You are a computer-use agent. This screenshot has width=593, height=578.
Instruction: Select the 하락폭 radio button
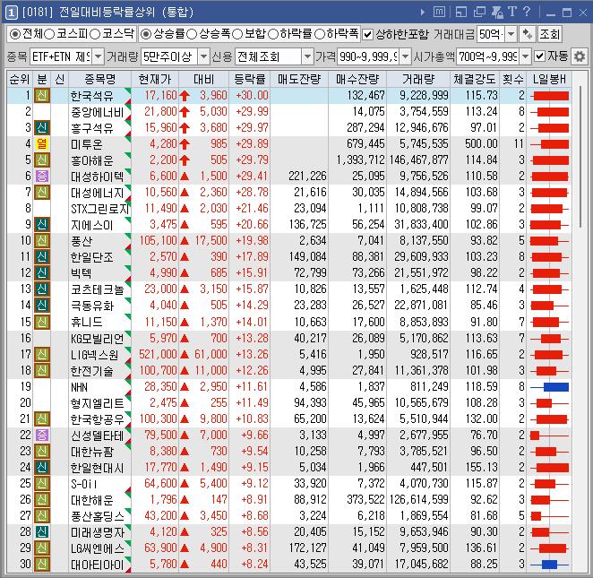click(320, 34)
